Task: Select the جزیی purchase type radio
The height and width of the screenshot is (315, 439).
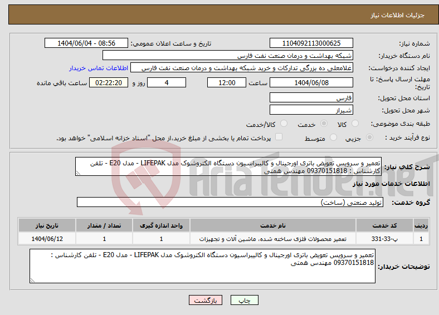Action: click(x=369, y=137)
